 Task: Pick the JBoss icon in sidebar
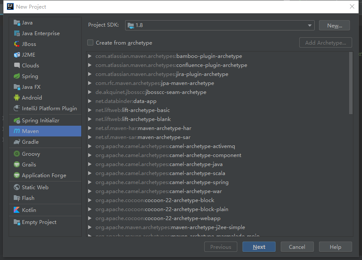(17, 44)
